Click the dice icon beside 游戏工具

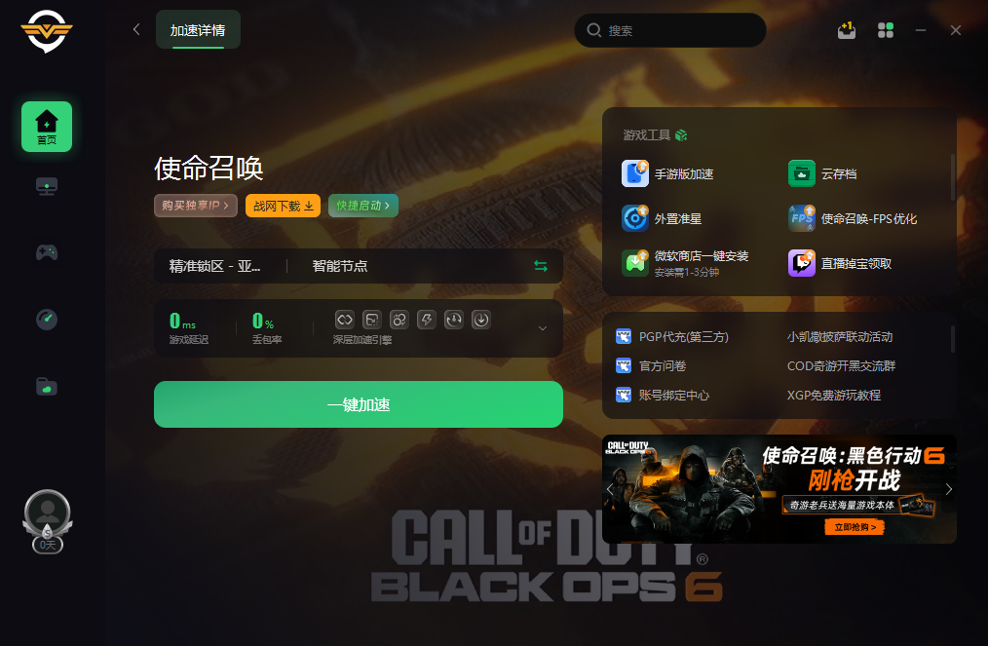(681, 134)
